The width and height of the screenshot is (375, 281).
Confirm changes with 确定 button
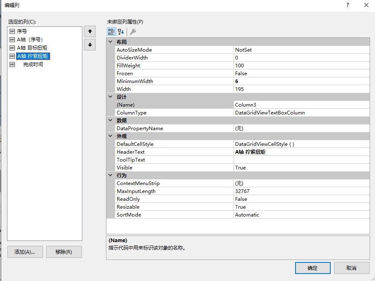pos(312,268)
